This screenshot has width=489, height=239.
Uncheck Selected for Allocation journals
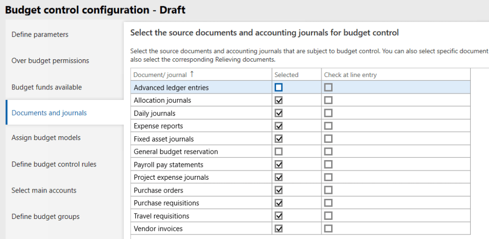[x=278, y=100]
